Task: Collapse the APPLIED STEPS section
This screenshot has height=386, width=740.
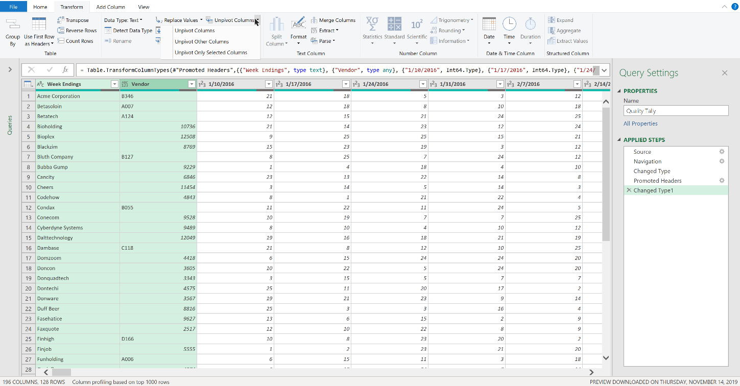Action: tap(620, 140)
